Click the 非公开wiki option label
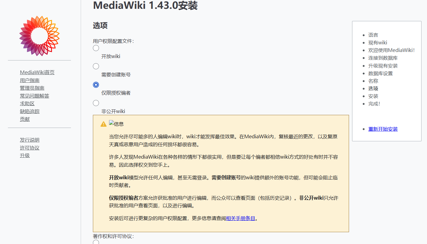Screen dimensions: 427x244 (113, 111)
